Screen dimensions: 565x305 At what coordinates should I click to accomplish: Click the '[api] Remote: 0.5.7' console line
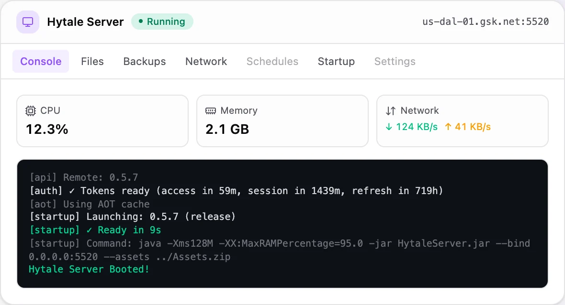click(84, 177)
